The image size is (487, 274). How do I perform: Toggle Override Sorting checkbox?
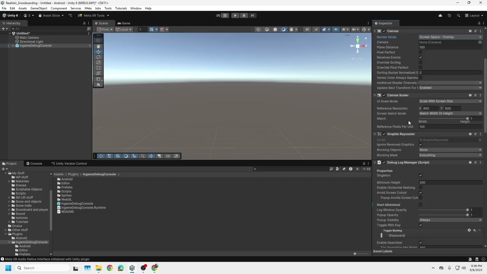[x=420, y=62]
